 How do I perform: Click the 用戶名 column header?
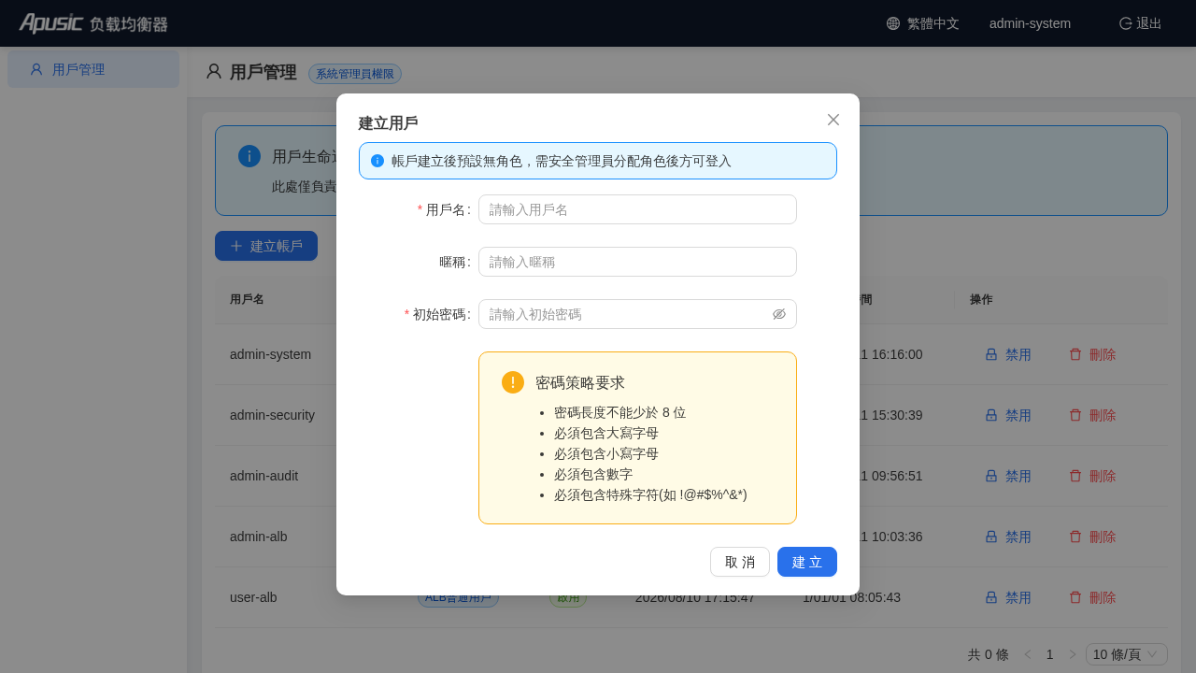pyautogui.click(x=247, y=299)
